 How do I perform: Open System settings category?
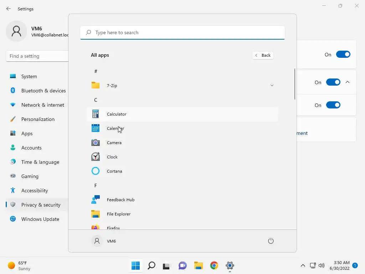pyautogui.click(x=37, y=76)
